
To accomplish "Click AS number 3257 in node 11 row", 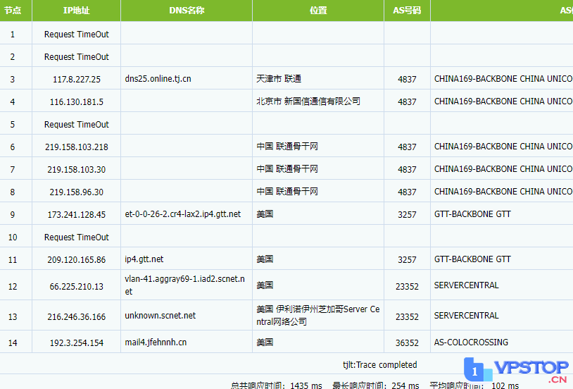I will [x=407, y=260].
